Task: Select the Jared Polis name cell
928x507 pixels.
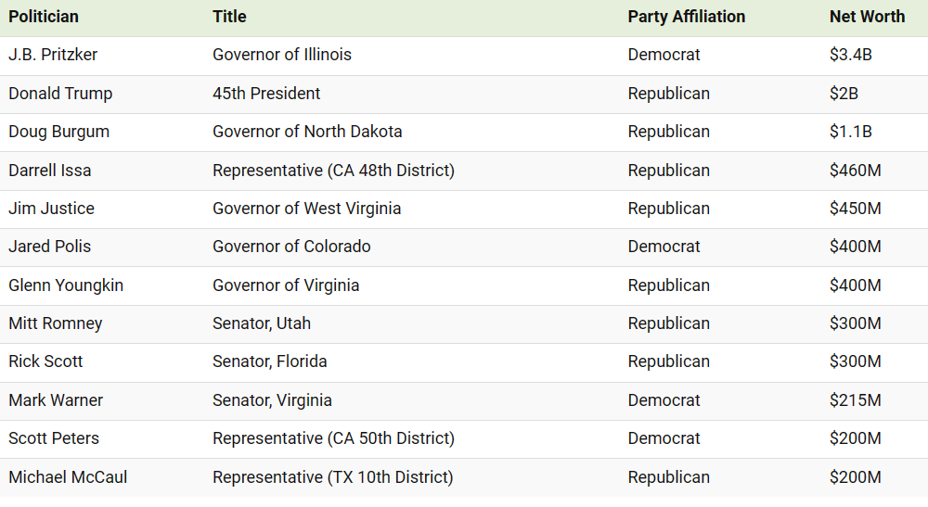Action: click(x=50, y=247)
